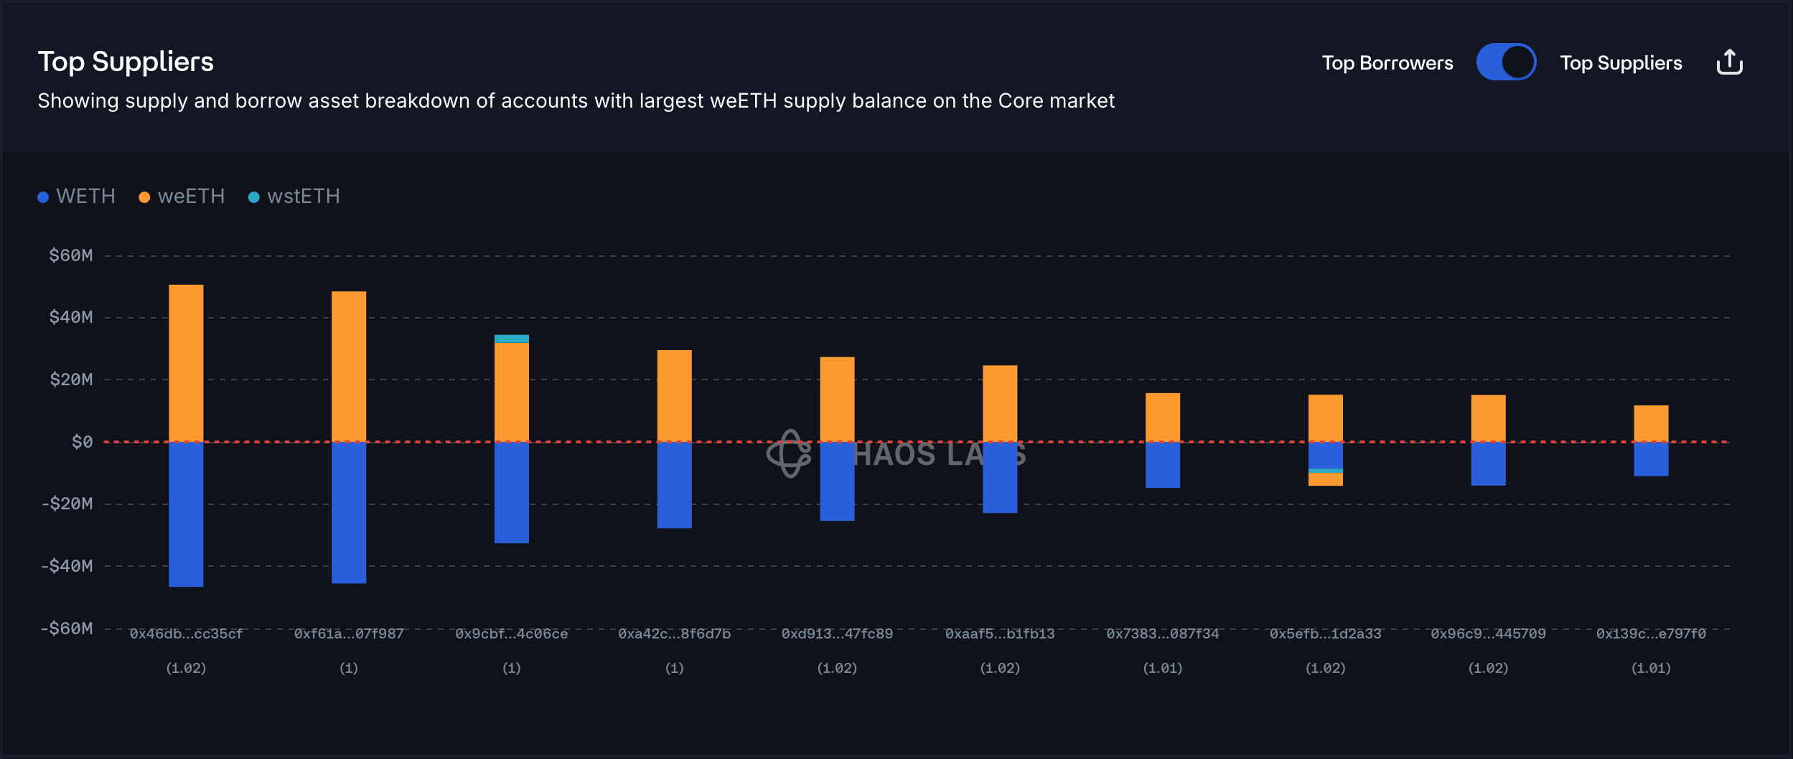
Task: Click the blue WETH bar for 0x96c9...445709
Action: pos(1488,463)
